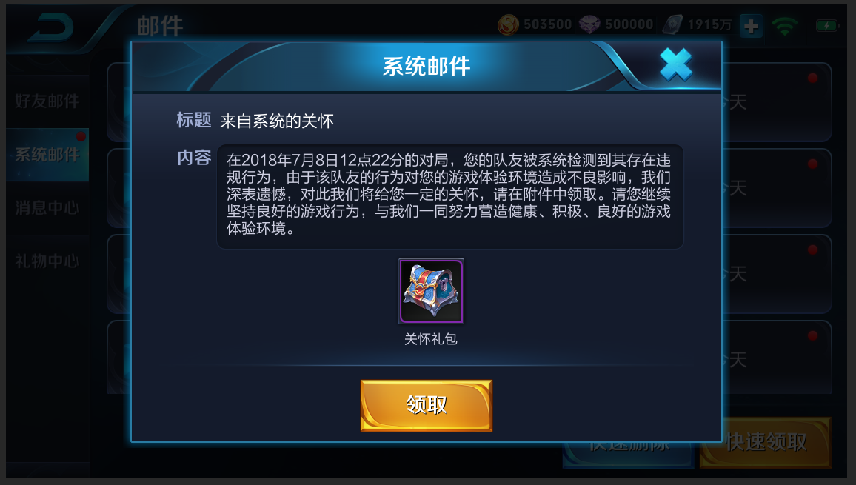Click the back arrow icon
This screenshot has width=856, height=485.
51,28
